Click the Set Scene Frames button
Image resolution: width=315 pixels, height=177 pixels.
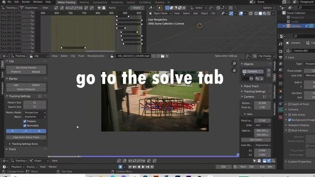[26, 68]
